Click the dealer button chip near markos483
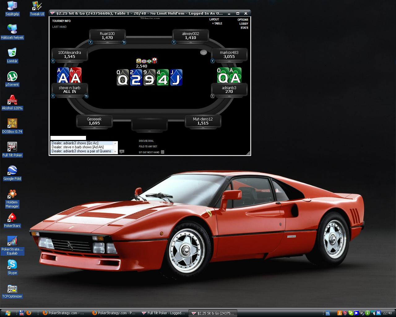 (203, 52)
